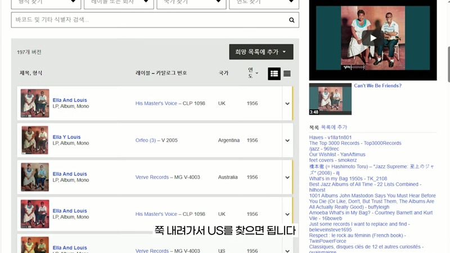Open Verve Records label in the US row
Image resolution: width=450 pixels, height=253 pixels.
point(152,251)
